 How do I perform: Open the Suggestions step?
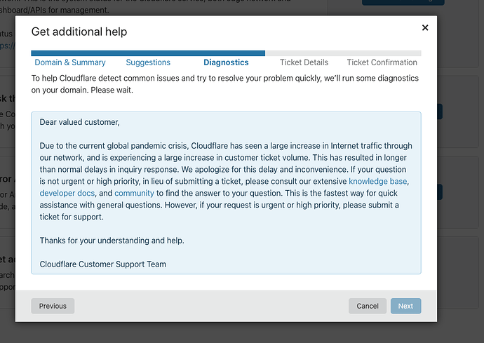148,62
